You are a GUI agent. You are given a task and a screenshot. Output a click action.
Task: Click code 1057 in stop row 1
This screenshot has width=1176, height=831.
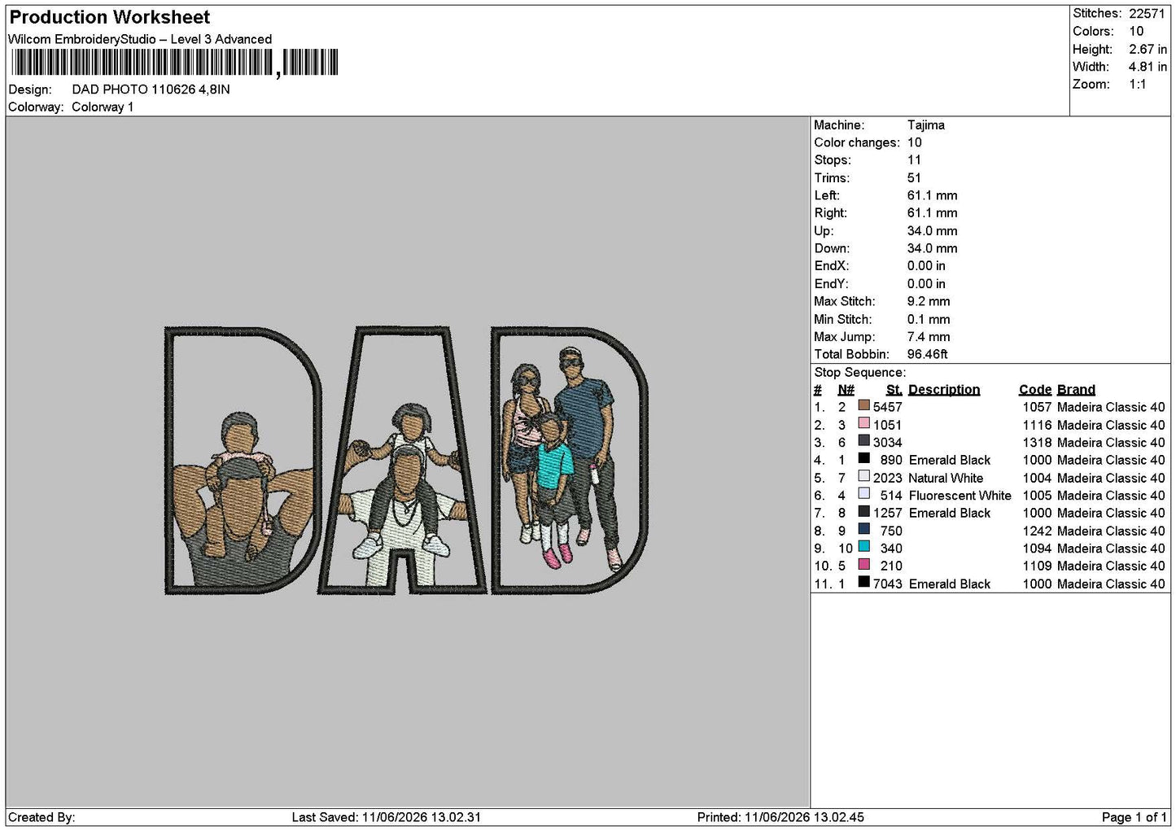click(1037, 407)
